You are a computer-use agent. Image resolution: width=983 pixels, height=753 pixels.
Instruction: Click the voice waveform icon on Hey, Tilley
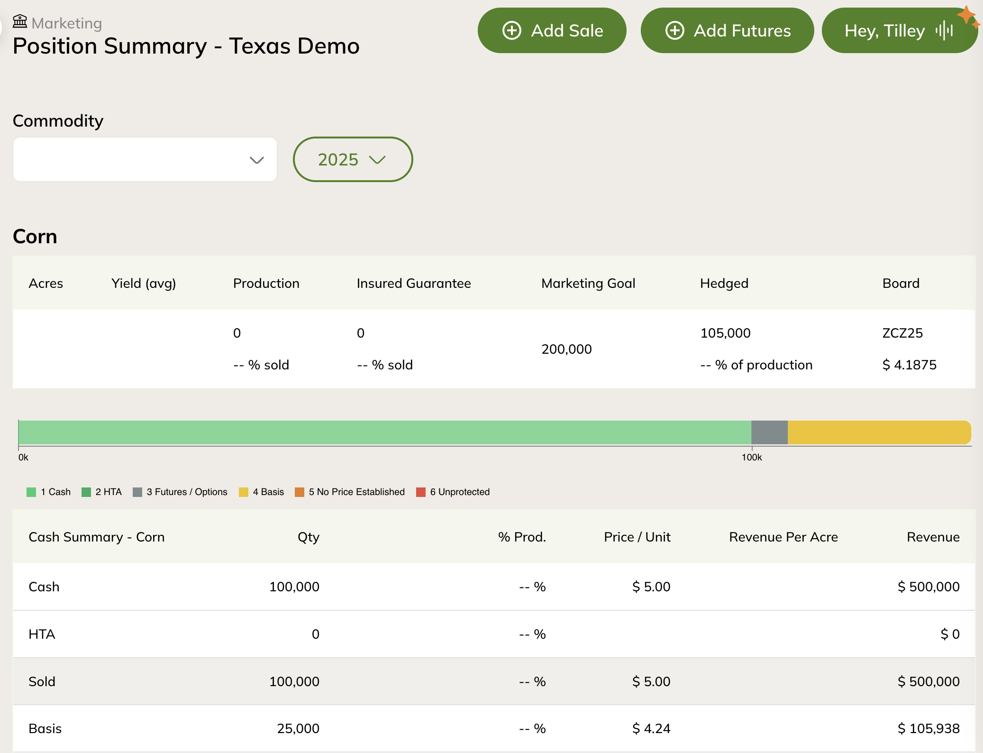click(944, 31)
